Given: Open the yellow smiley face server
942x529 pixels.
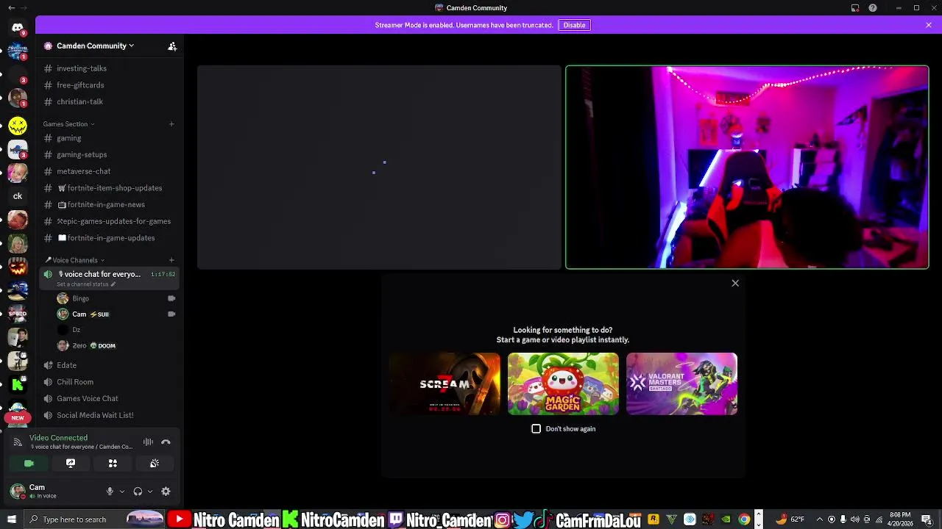Looking at the screenshot, I should pyautogui.click(x=18, y=126).
